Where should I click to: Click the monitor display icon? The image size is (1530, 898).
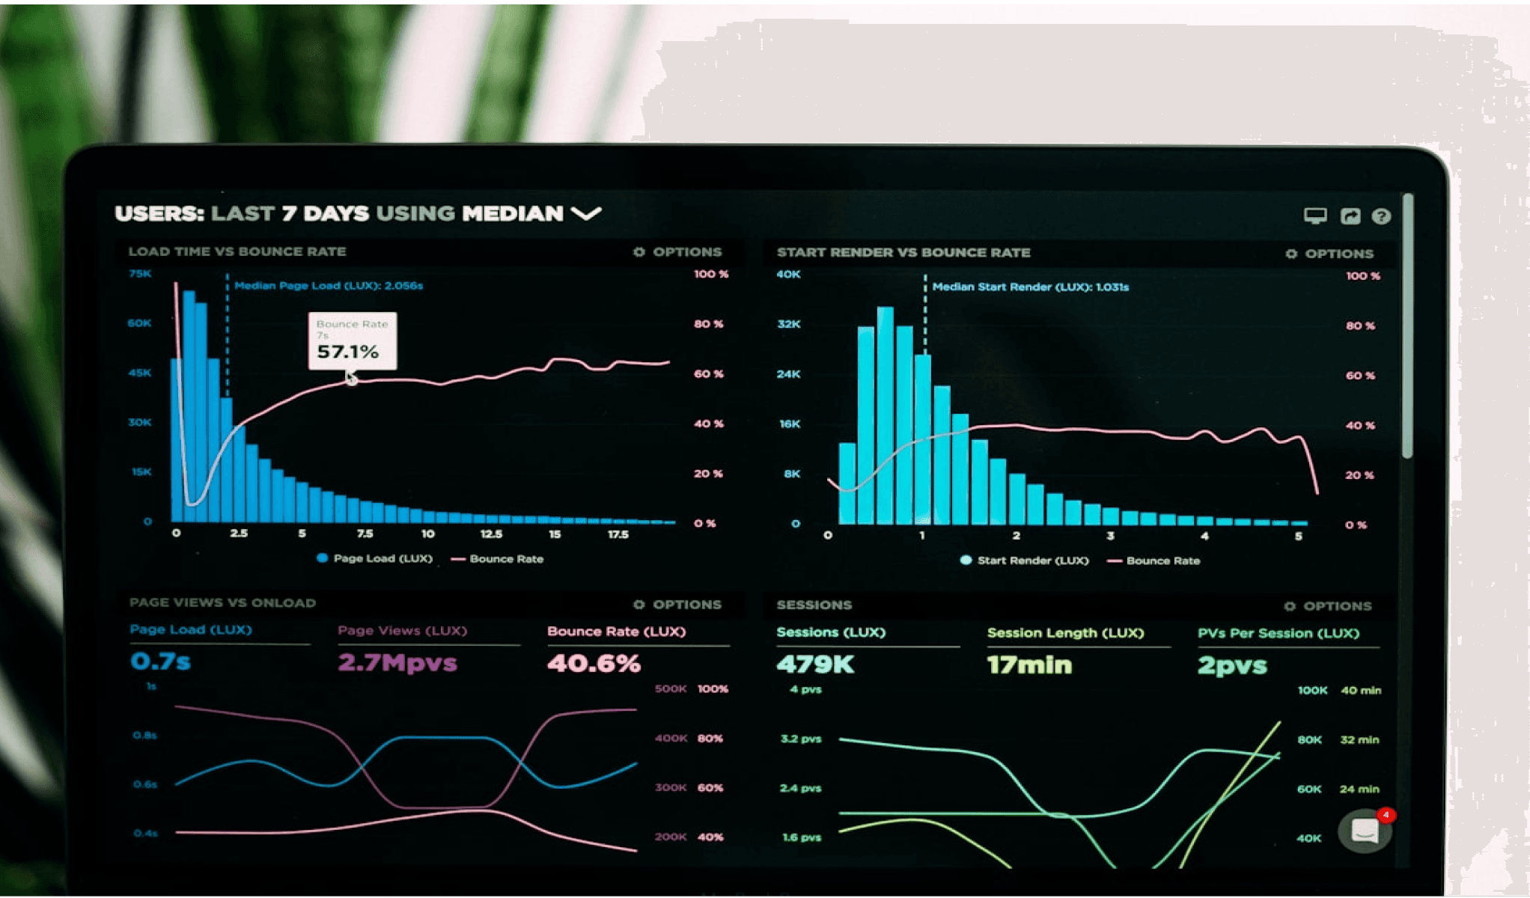pos(1315,216)
